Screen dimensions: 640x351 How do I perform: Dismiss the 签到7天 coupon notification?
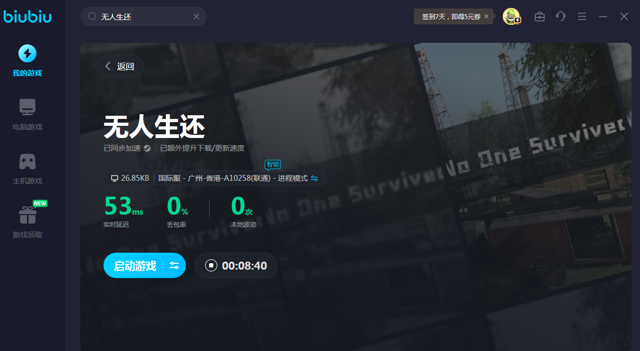486,17
